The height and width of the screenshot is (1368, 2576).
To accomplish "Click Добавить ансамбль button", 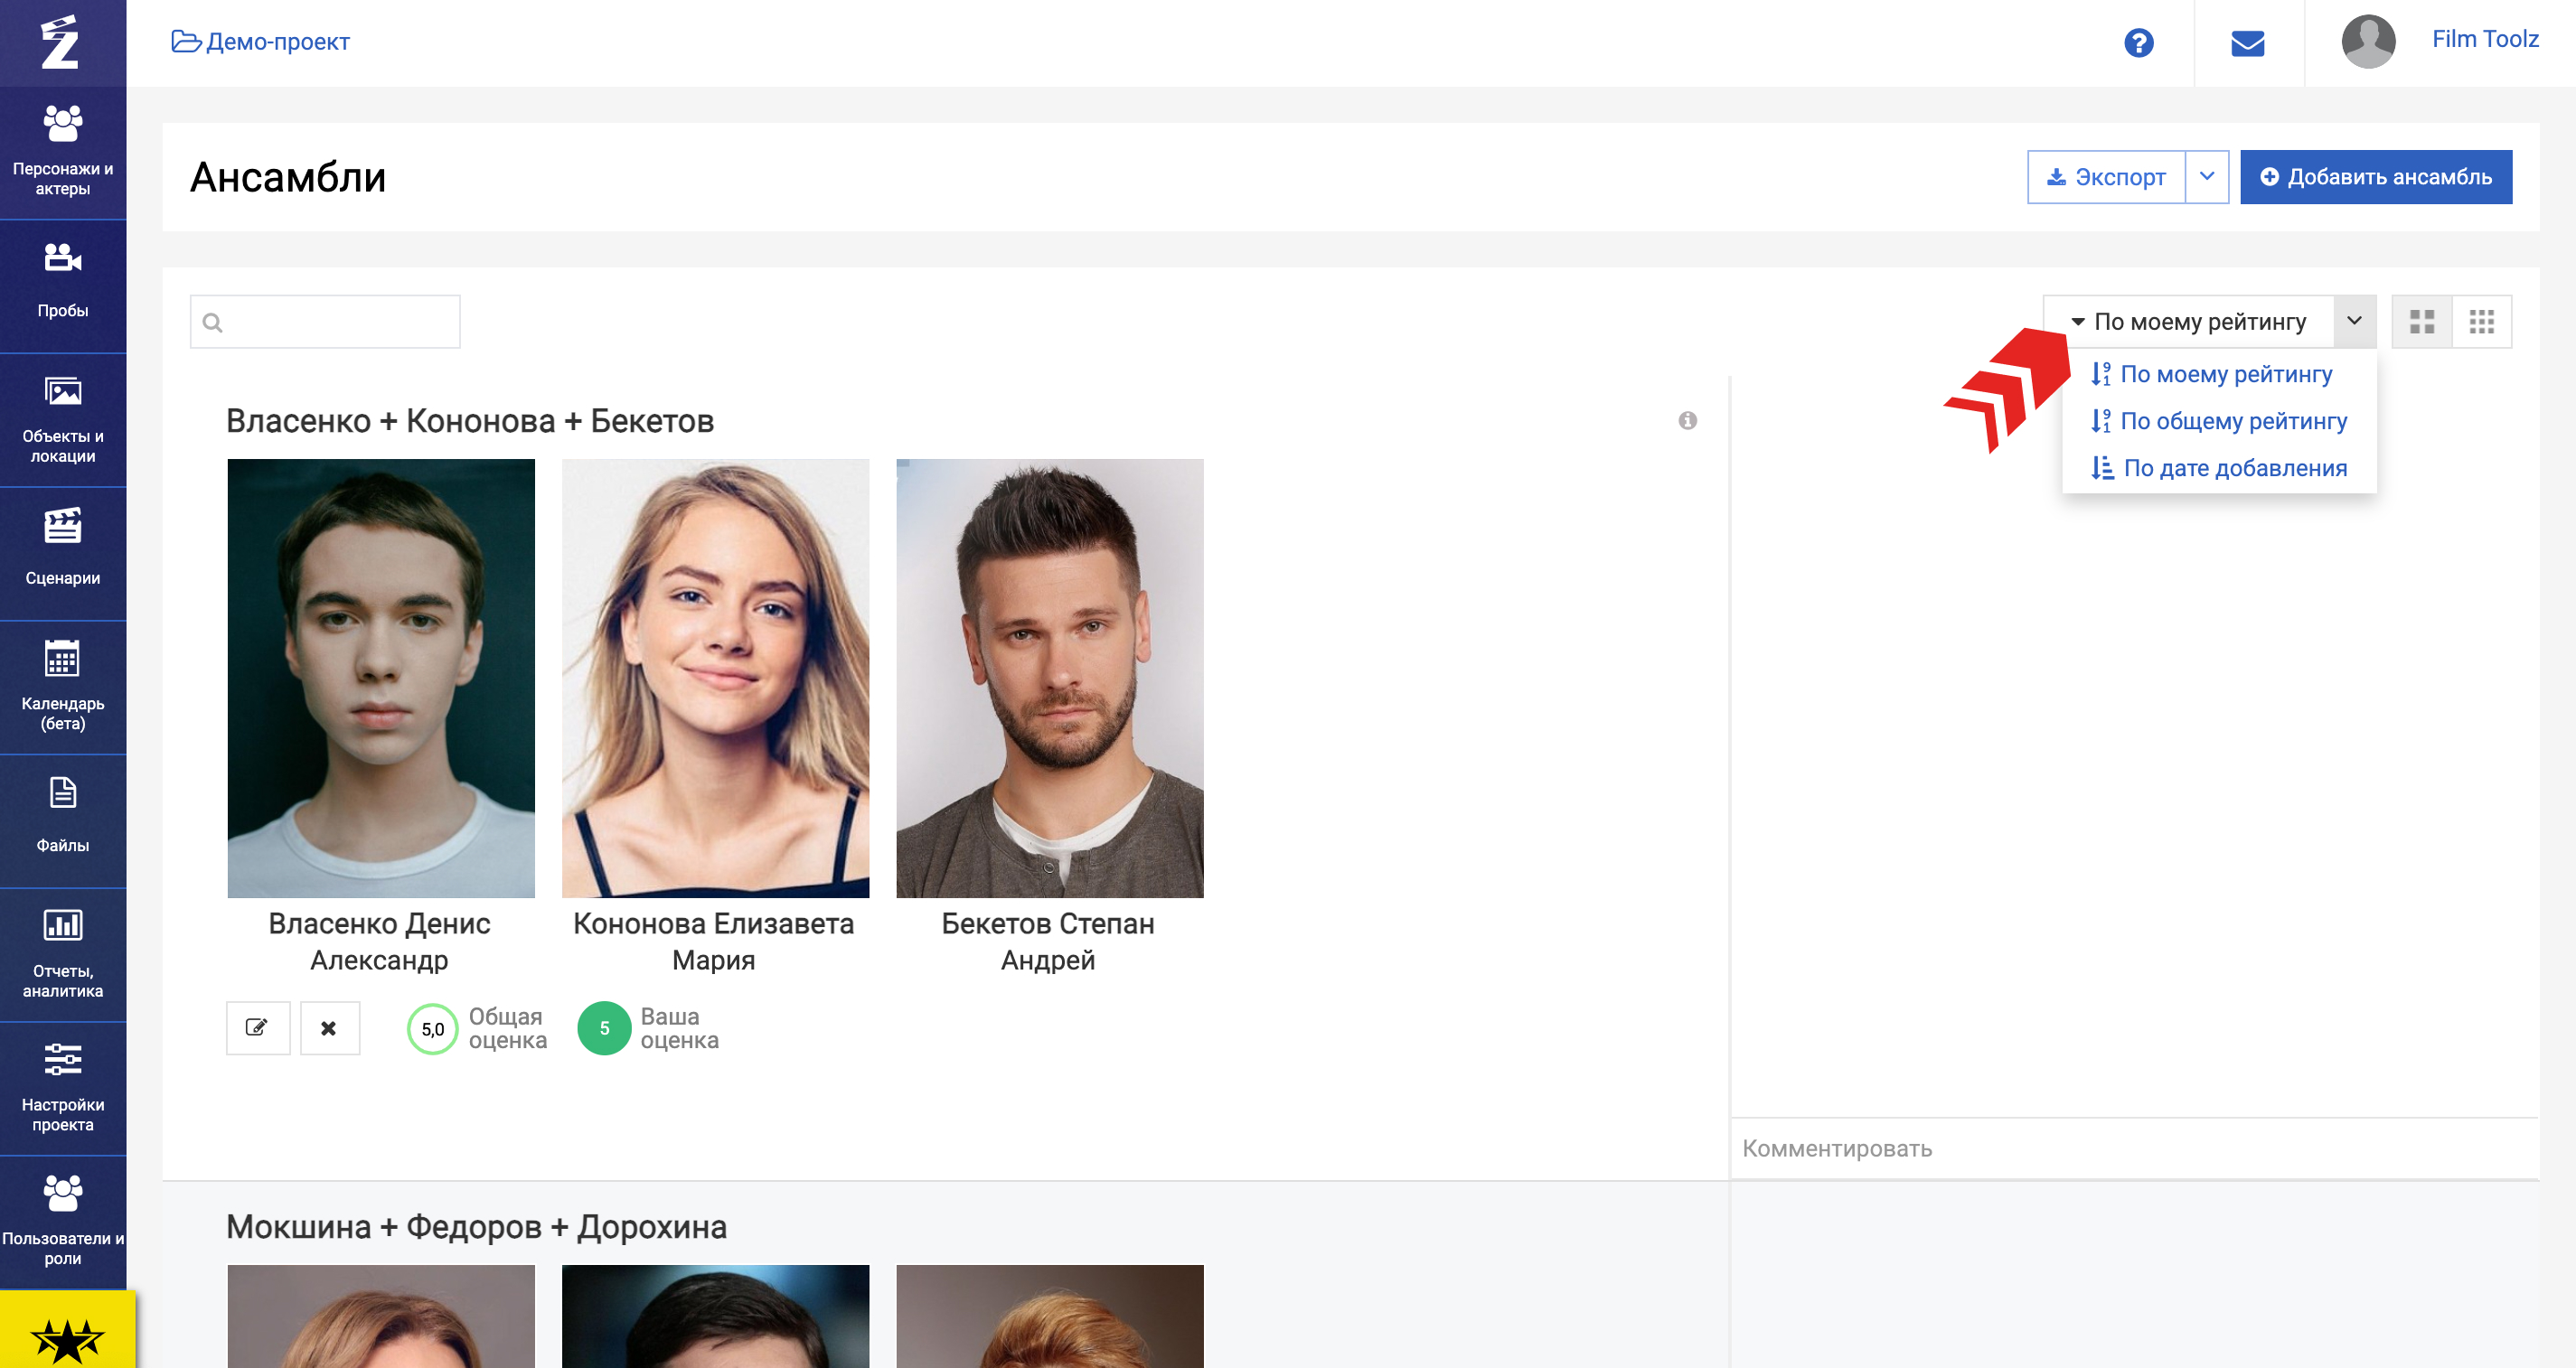I will click(2375, 176).
